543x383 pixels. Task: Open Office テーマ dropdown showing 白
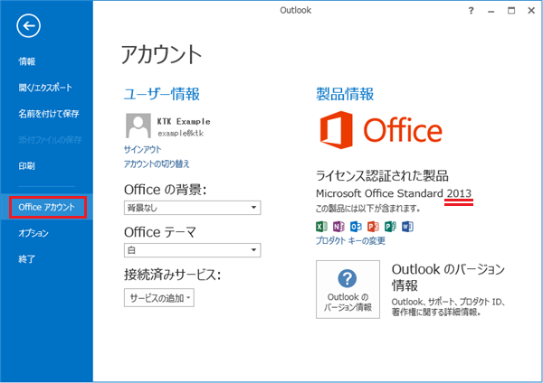(192, 250)
